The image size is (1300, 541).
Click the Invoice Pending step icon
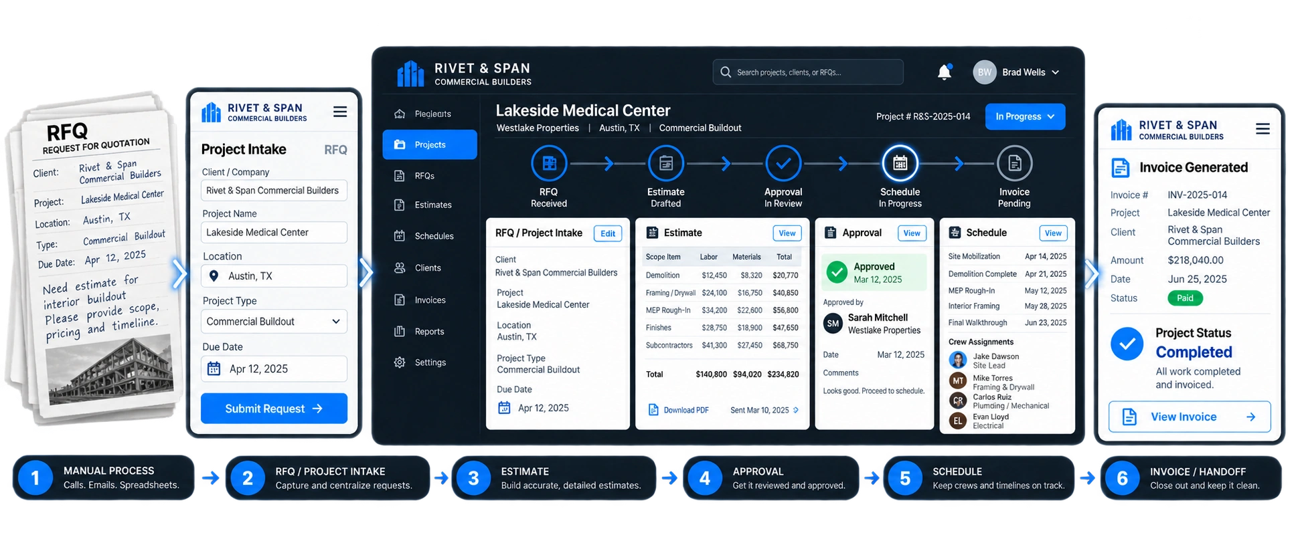[1014, 163]
